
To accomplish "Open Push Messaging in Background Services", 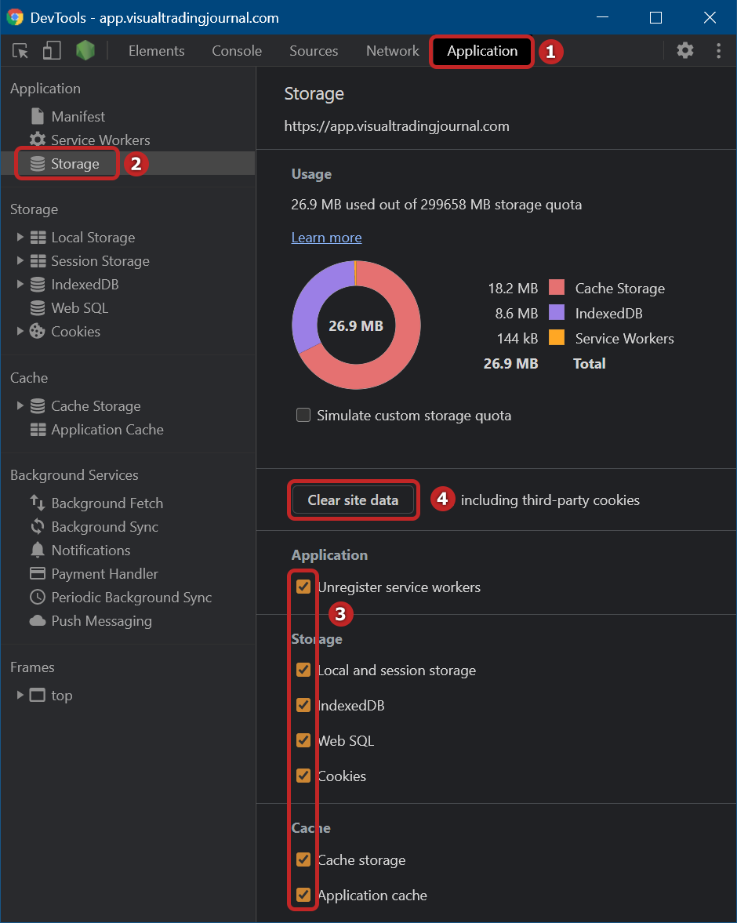I will tap(101, 621).
